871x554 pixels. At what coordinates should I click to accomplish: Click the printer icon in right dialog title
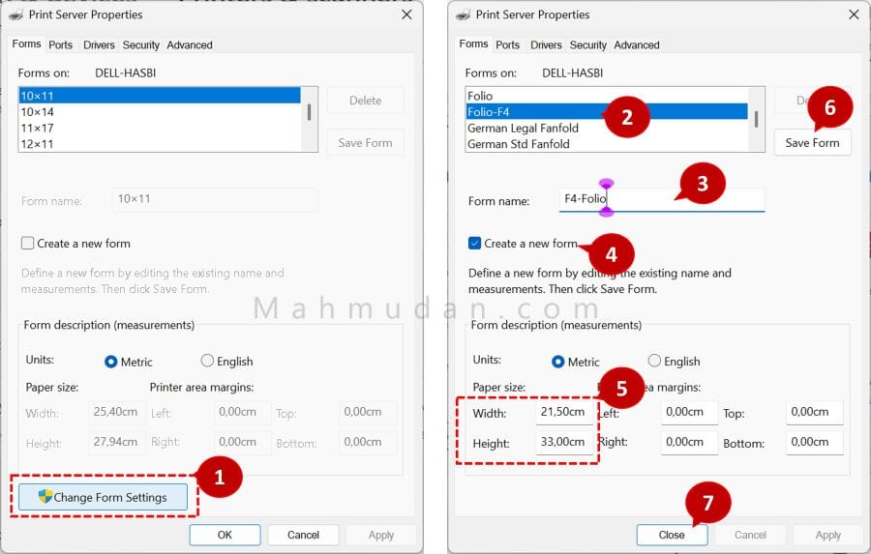tap(465, 15)
